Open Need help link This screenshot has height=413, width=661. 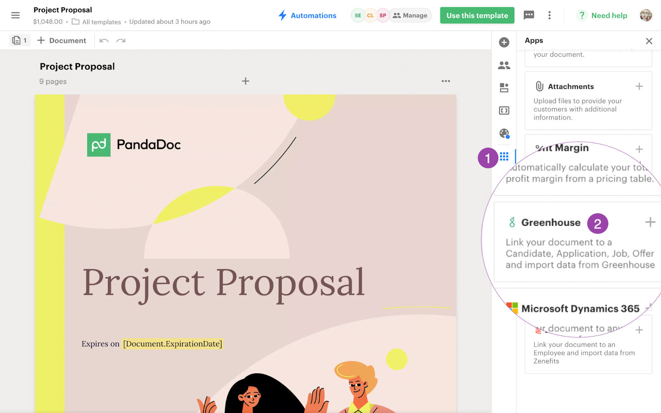pyautogui.click(x=602, y=15)
